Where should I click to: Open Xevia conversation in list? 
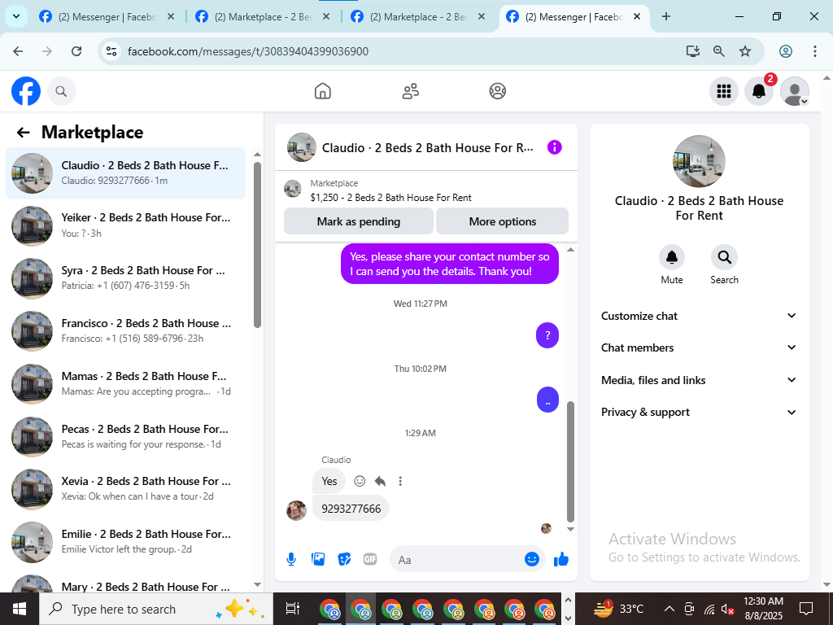coord(126,489)
